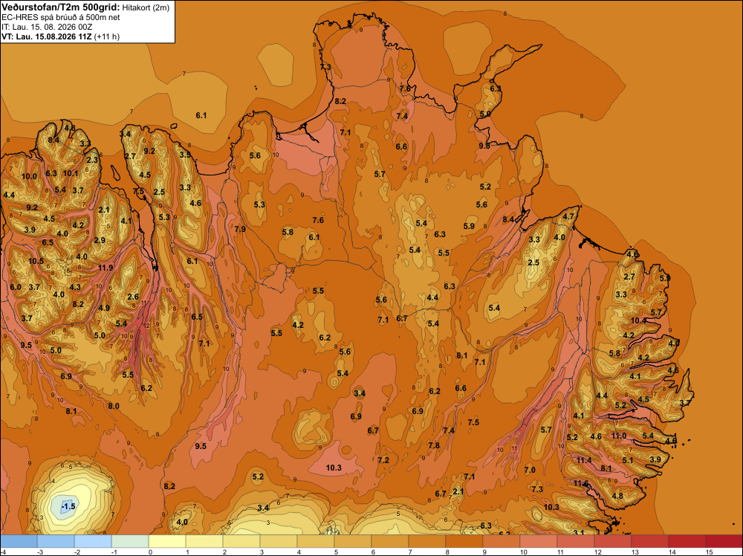Click the VT valid time line

click(61, 36)
